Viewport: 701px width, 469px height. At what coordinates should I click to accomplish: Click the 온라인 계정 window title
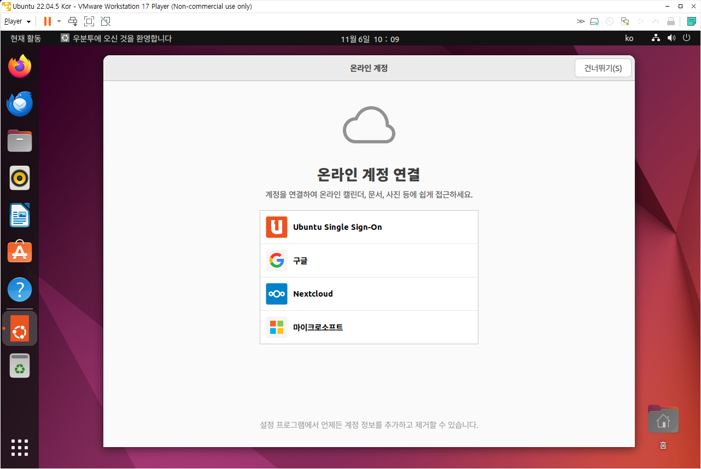point(369,68)
